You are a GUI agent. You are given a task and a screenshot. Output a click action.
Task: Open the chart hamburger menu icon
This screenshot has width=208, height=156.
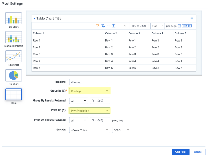click(192, 19)
